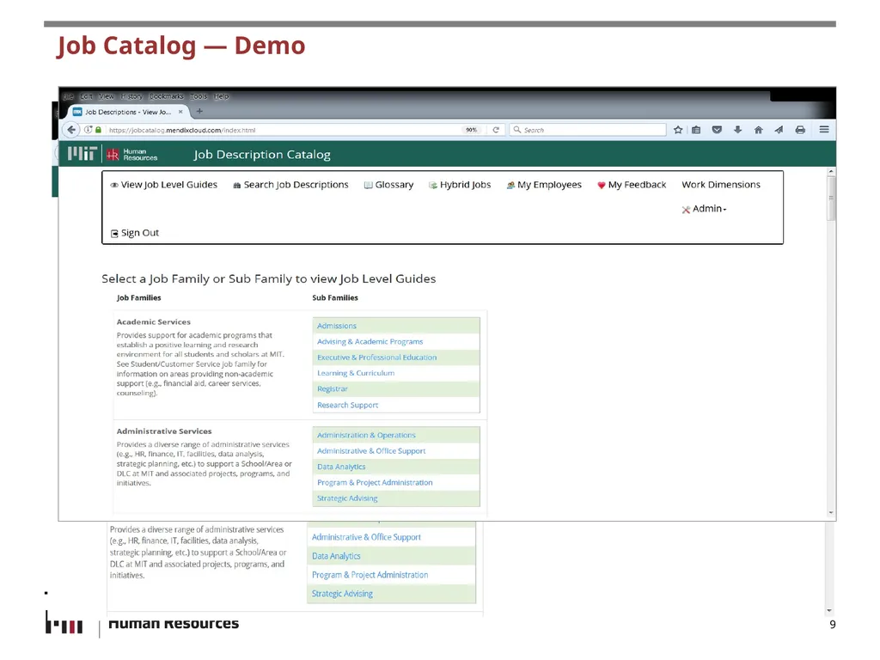Close the Job Descriptions browser tab
The width and height of the screenshot is (880, 660).
coord(180,112)
